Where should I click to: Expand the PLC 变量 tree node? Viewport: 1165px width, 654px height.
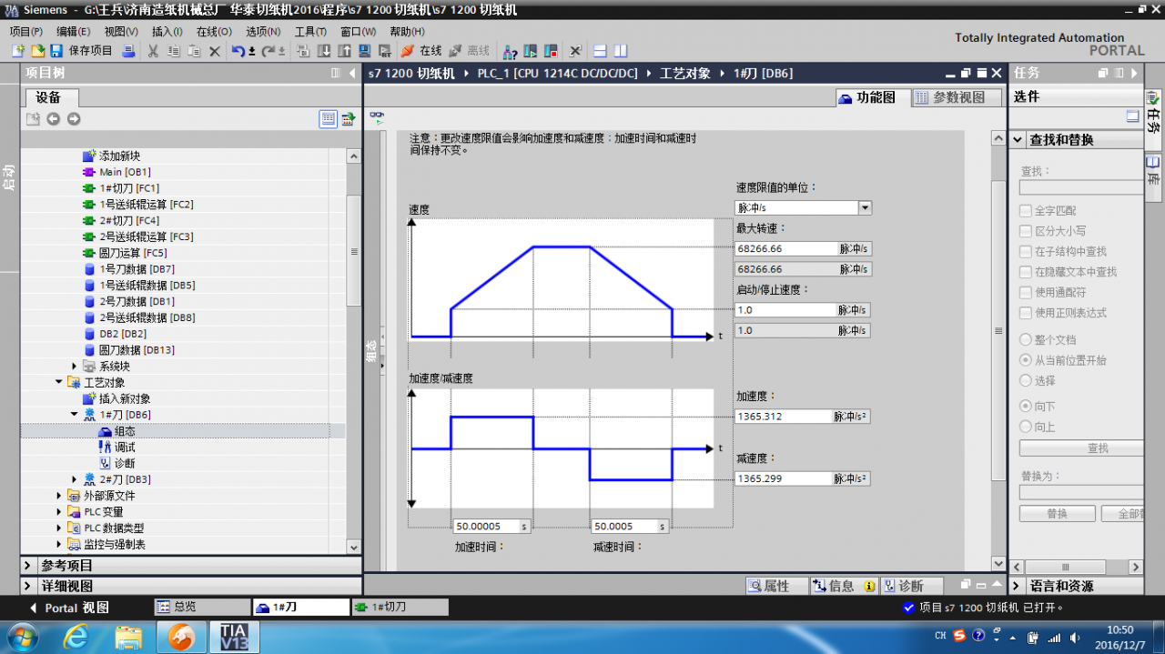[x=60, y=512]
